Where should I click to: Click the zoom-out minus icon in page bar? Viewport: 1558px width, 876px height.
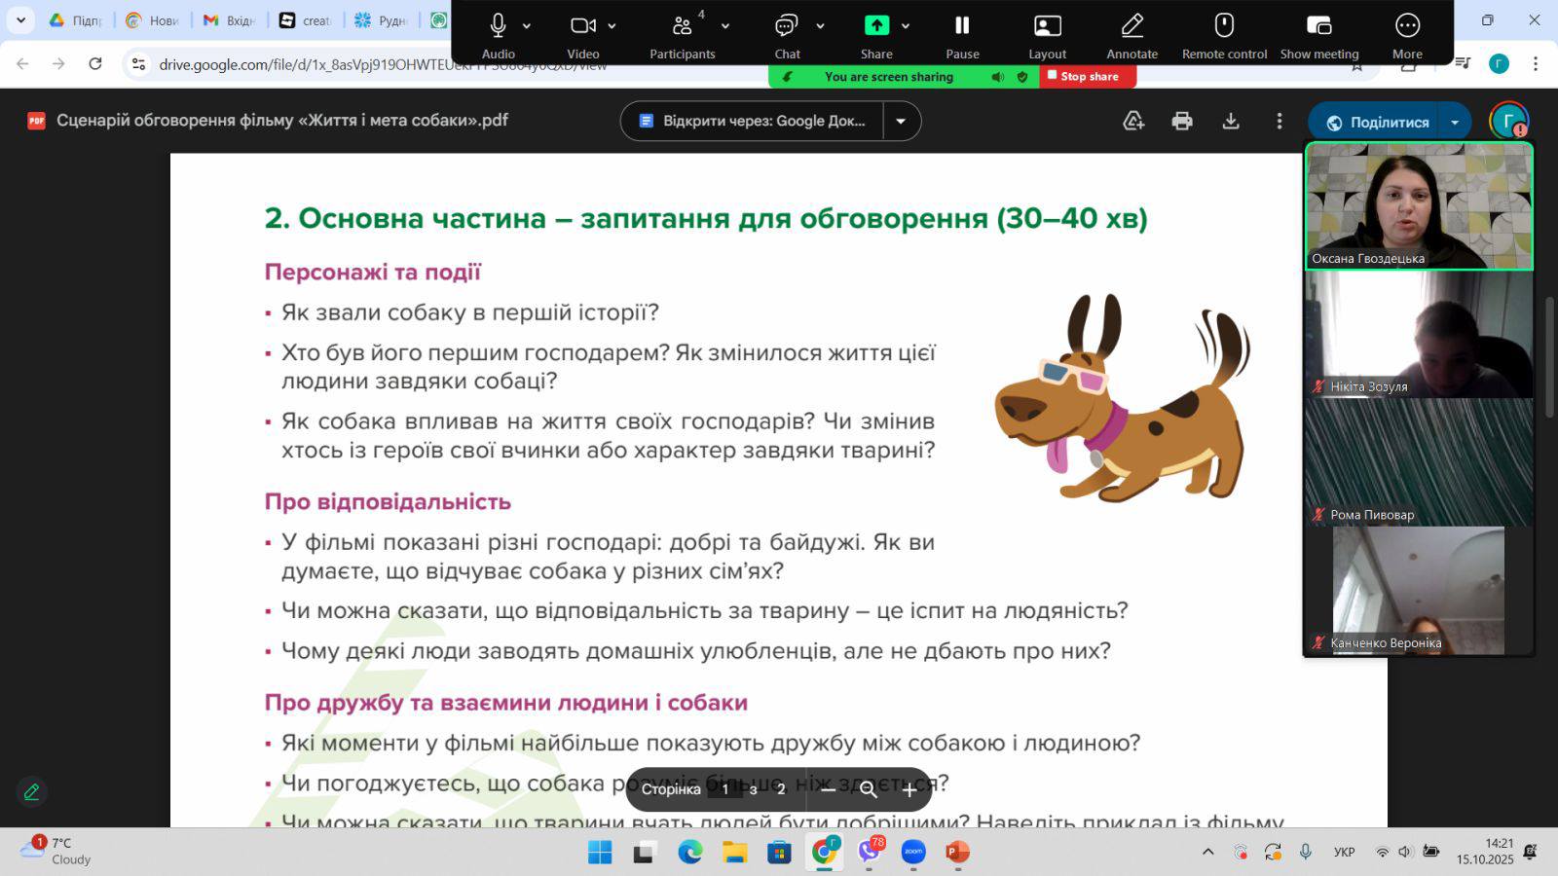[x=828, y=789]
